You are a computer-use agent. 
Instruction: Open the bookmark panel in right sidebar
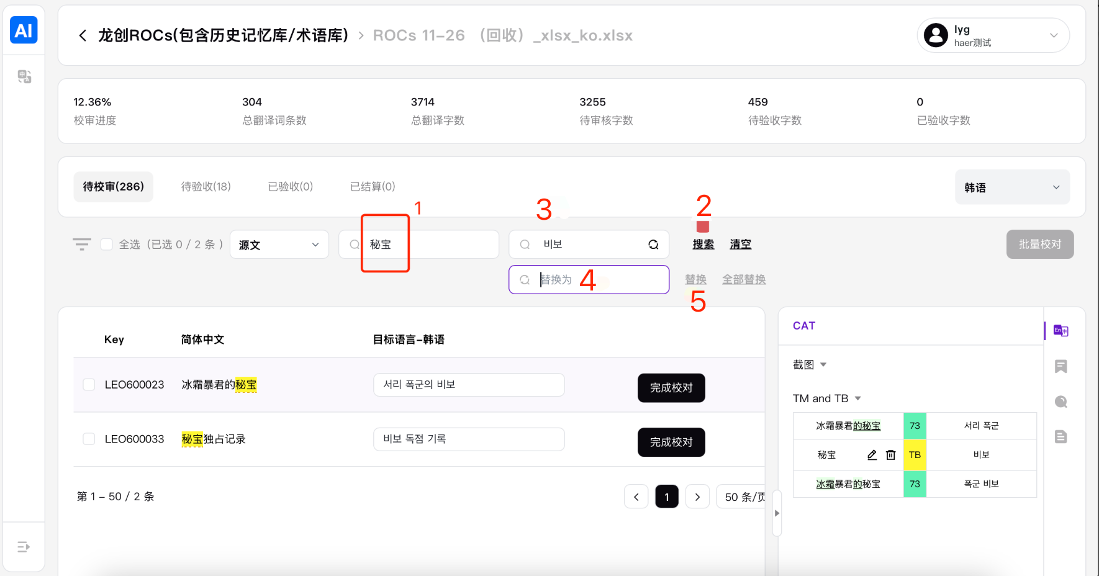[1061, 366]
